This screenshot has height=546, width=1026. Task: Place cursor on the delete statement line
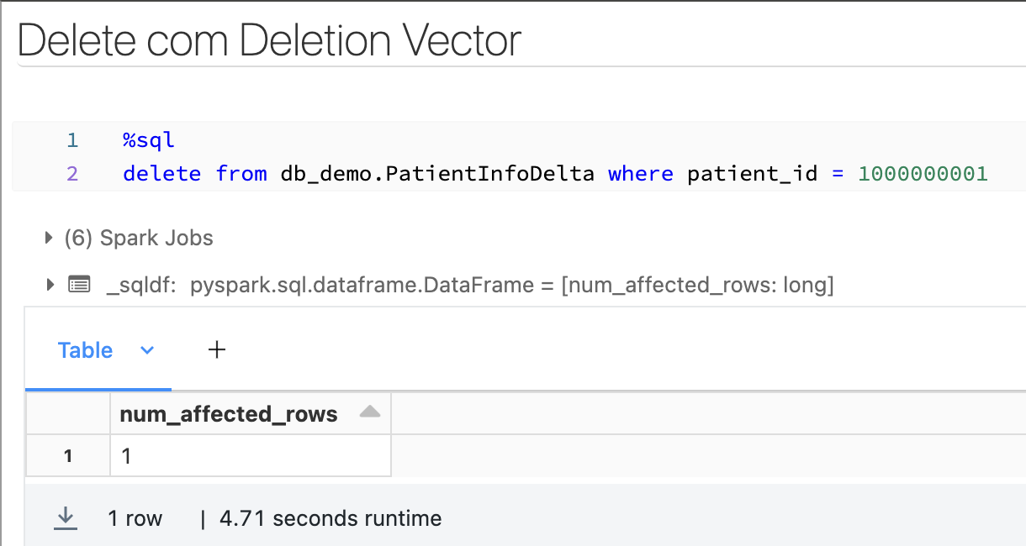click(555, 174)
